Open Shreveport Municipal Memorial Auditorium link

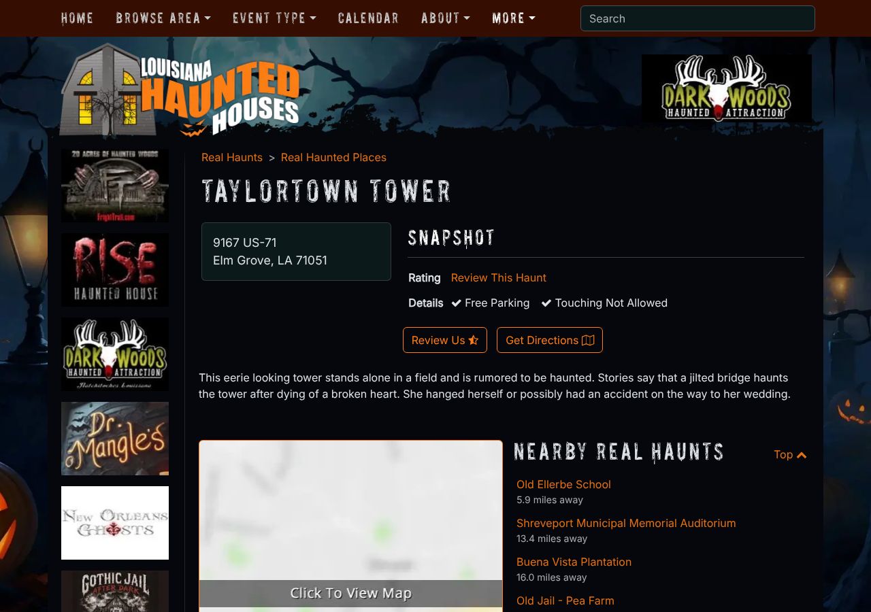tap(626, 523)
